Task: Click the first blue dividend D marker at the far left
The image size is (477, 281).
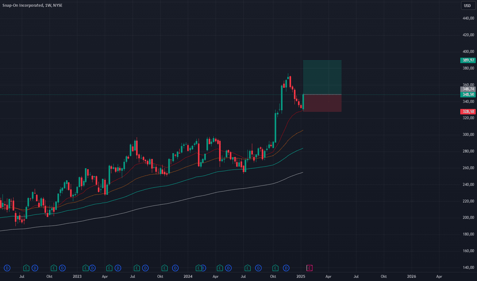Action: coord(7,268)
